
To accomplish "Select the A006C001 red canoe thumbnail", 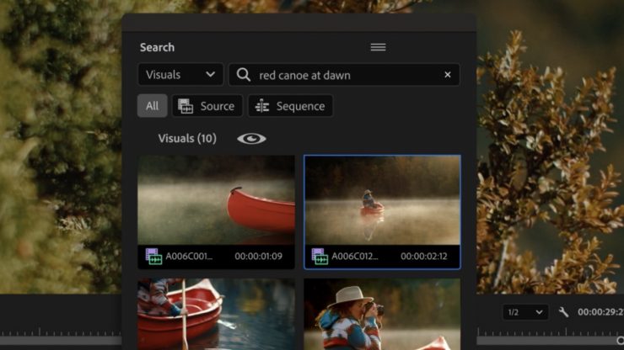I will coord(216,200).
